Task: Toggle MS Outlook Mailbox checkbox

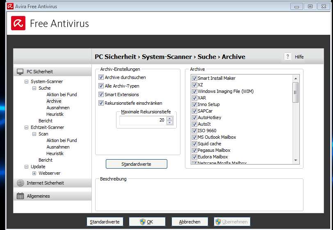Action: (194, 138)
